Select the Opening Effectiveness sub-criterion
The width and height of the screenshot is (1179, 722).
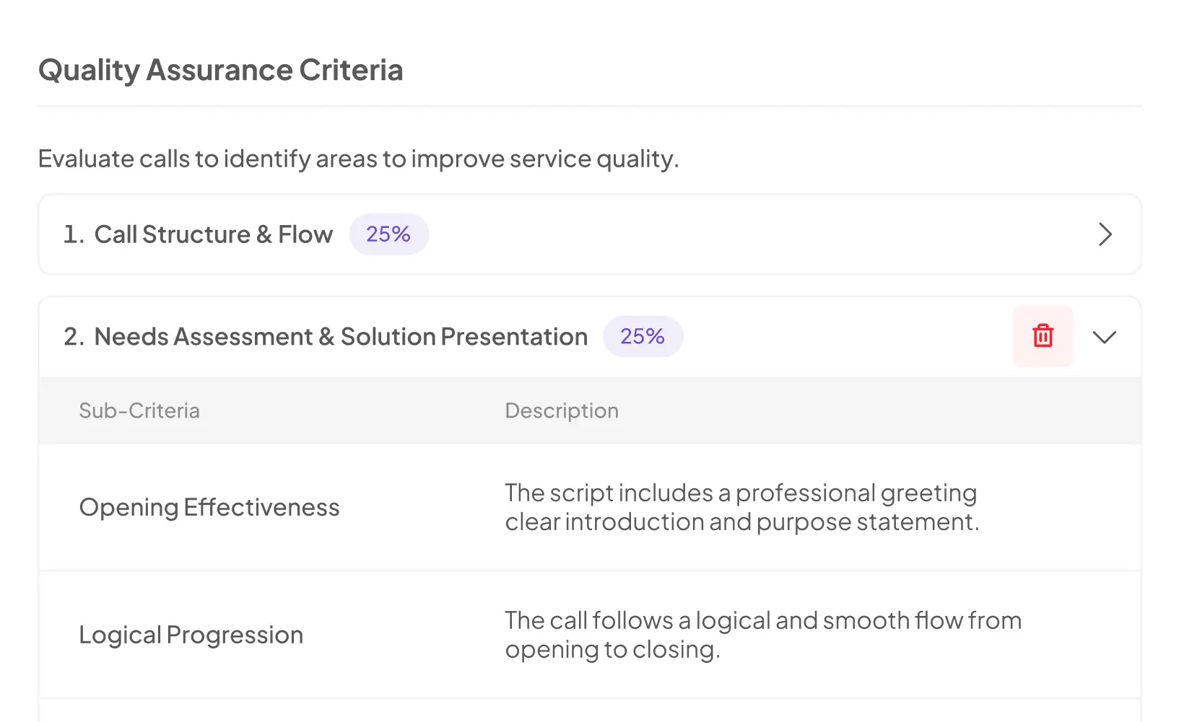(x=209, y=507)
